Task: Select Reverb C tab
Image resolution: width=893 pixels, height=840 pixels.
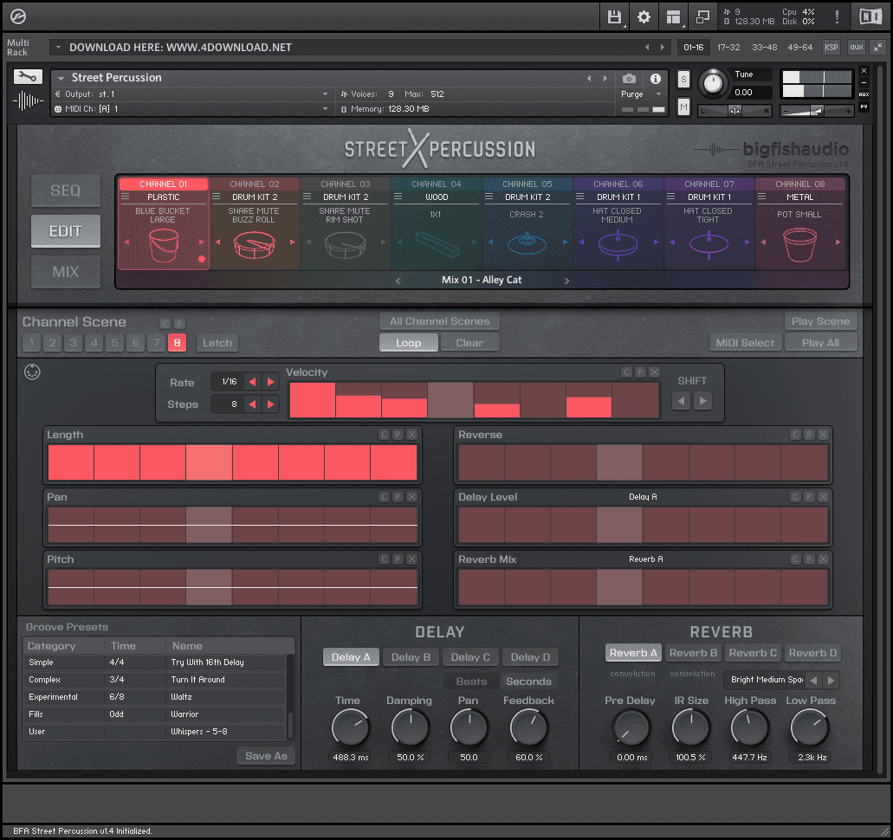Action: pyautogui.click(x=753, y=653)
